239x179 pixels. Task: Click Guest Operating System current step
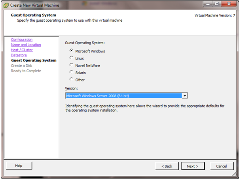[34, 60]
